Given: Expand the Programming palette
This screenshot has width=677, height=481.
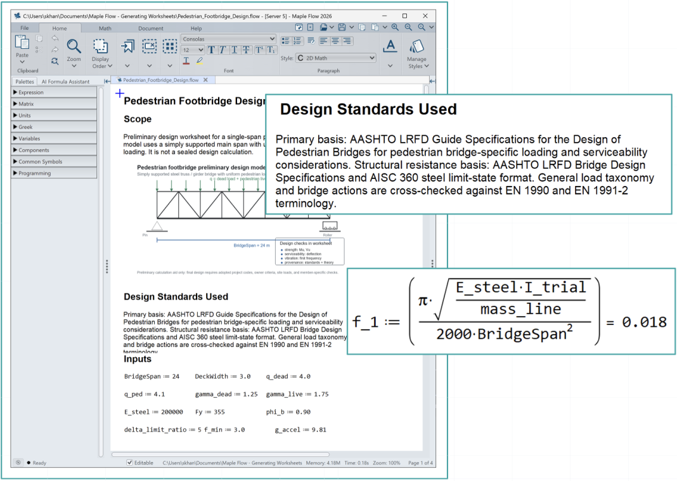Looking at the screenshot, I should coord(54,173).
